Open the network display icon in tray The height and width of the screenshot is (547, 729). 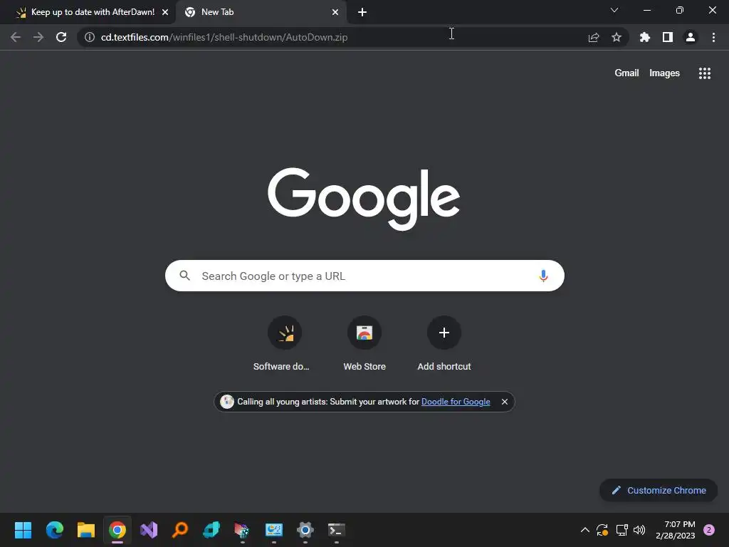point(622,530)
